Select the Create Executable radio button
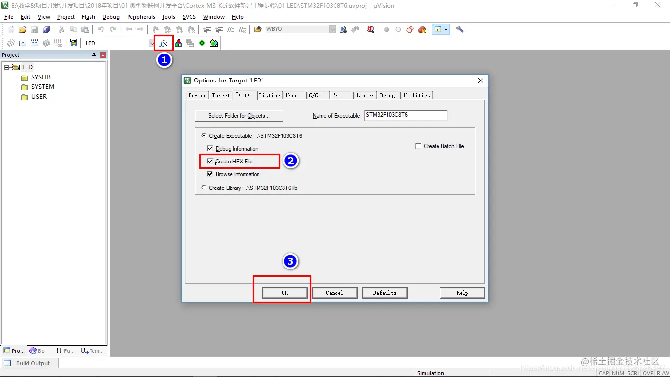Screen dimensions: 670x377 (204, 136)
